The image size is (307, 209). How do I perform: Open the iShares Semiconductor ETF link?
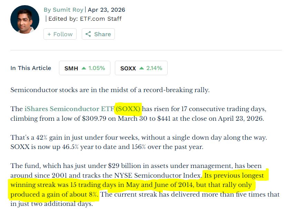(x=69, y=109)
